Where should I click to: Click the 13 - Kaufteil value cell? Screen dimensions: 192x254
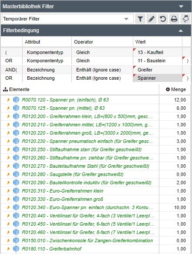tap(158, 52)
